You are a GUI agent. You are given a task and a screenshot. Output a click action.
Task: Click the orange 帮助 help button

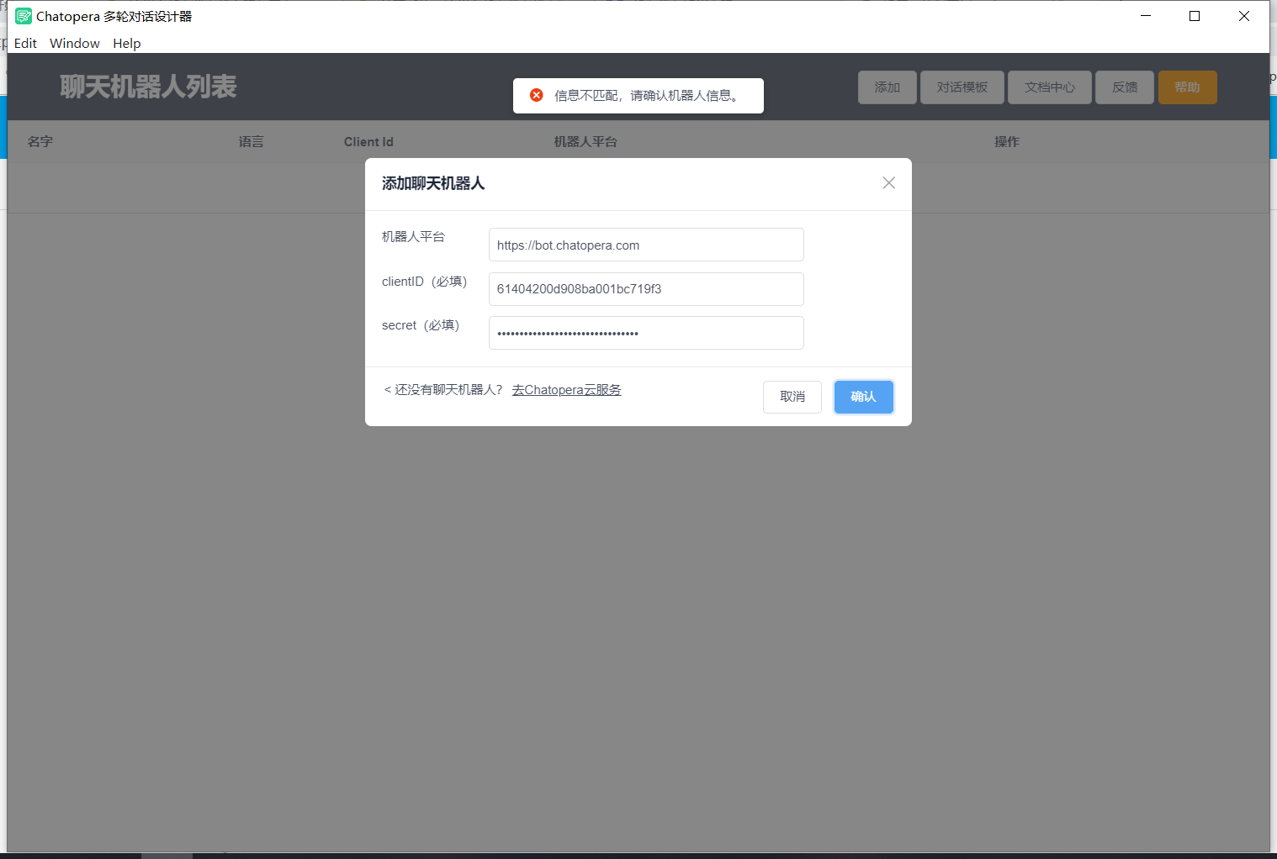point(1188,87)
